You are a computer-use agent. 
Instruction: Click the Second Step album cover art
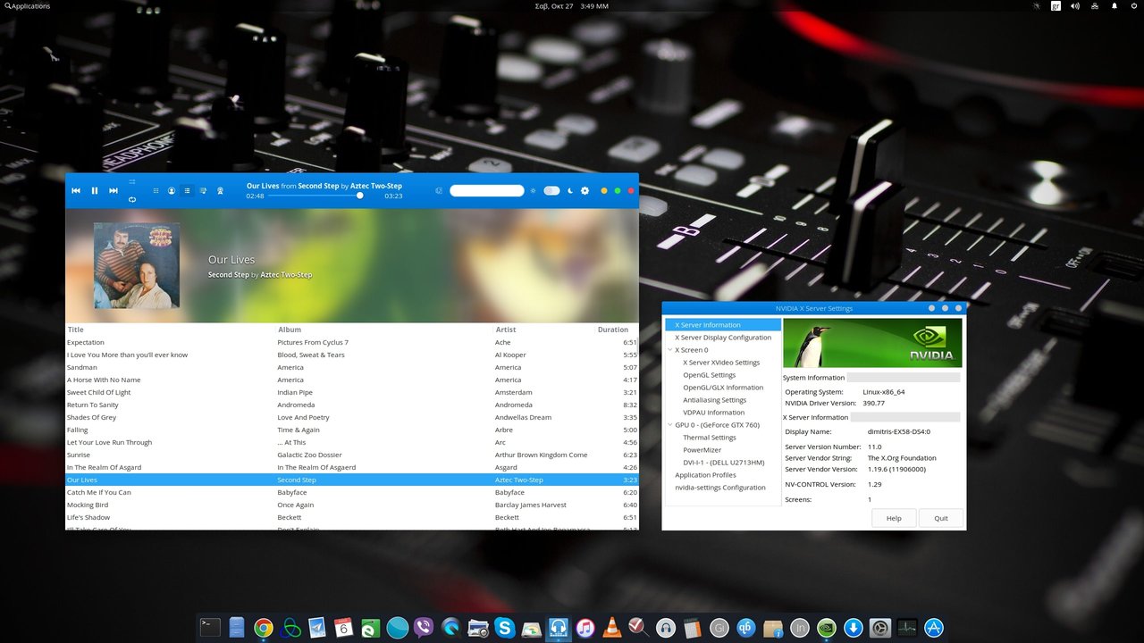(137, 265)
